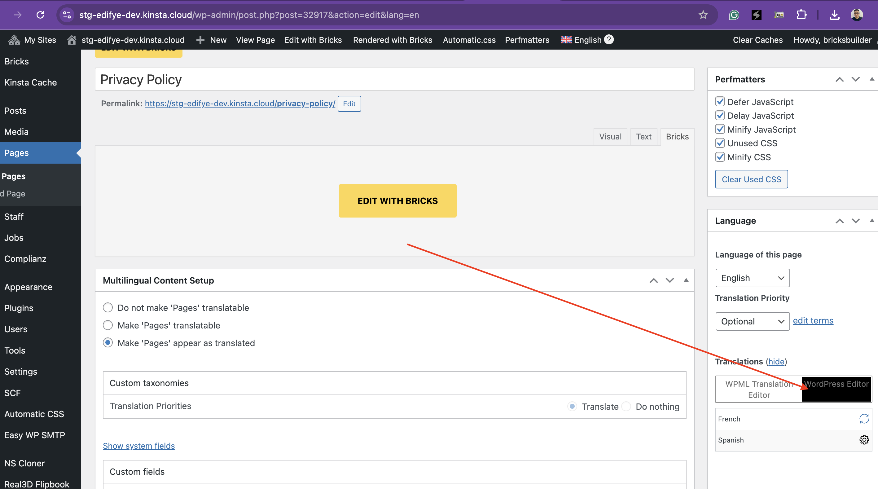Click into the Privacy Policy title field

394,79
